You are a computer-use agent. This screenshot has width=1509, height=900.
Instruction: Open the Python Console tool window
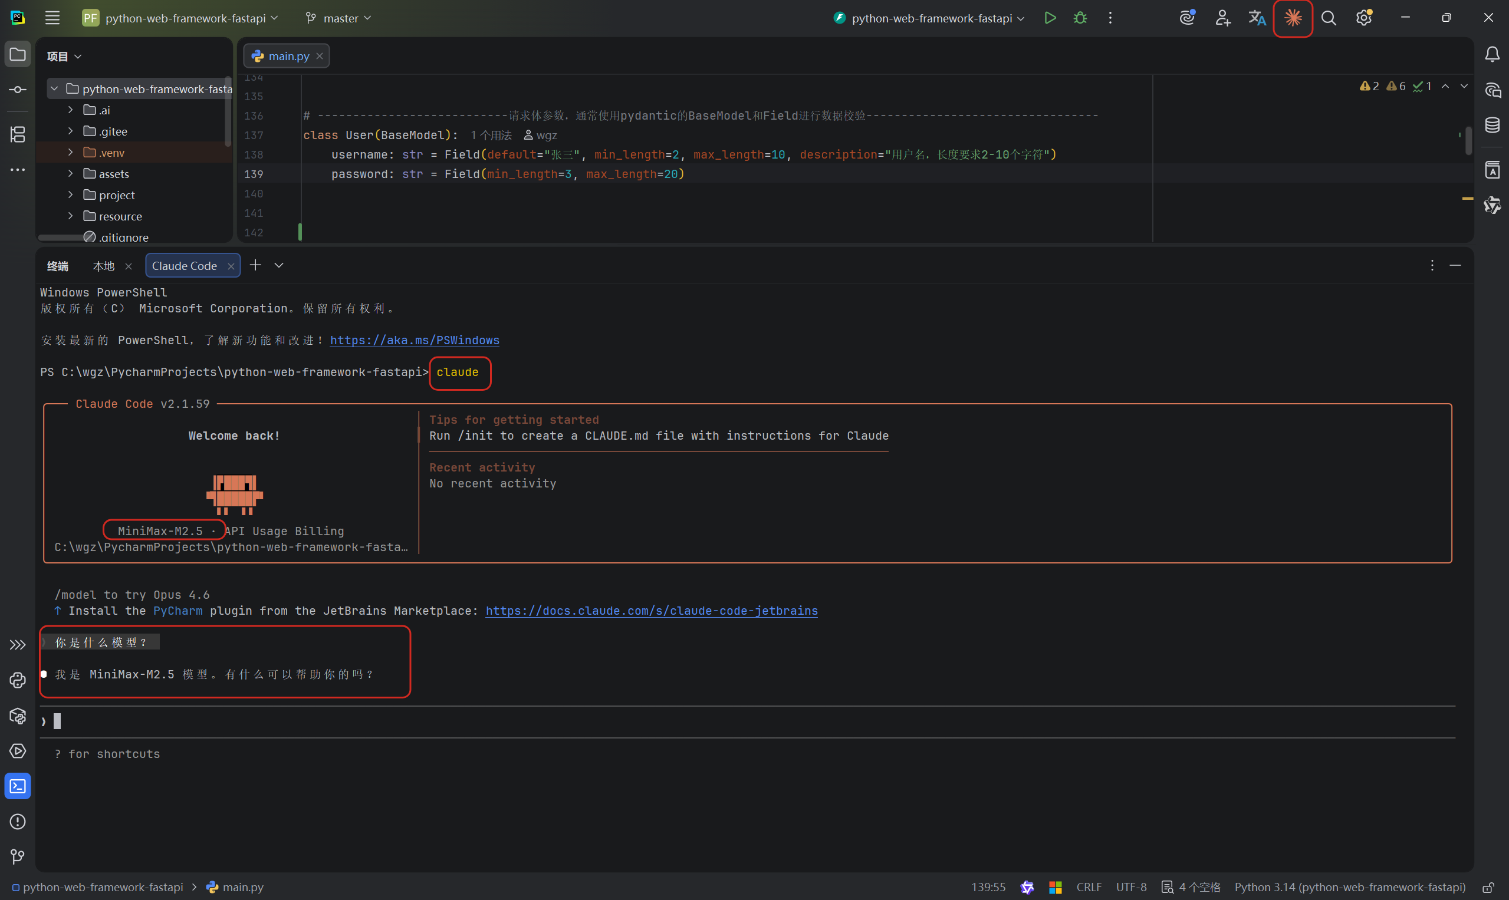point(18,681)
